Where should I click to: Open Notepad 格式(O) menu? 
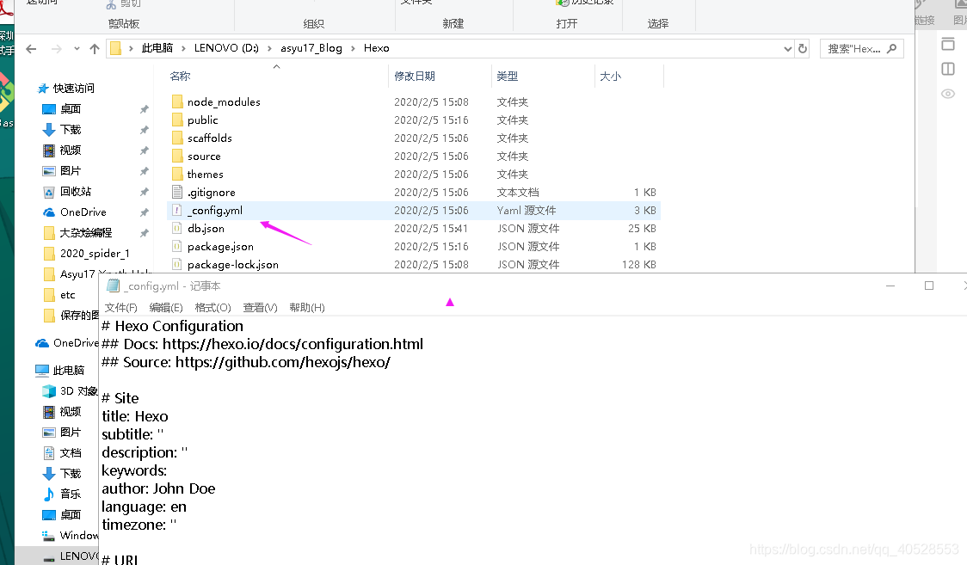pyautogui.click(x=212, y=308)
